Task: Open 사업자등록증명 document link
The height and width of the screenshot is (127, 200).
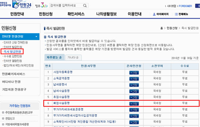Action: click(63, 72)
